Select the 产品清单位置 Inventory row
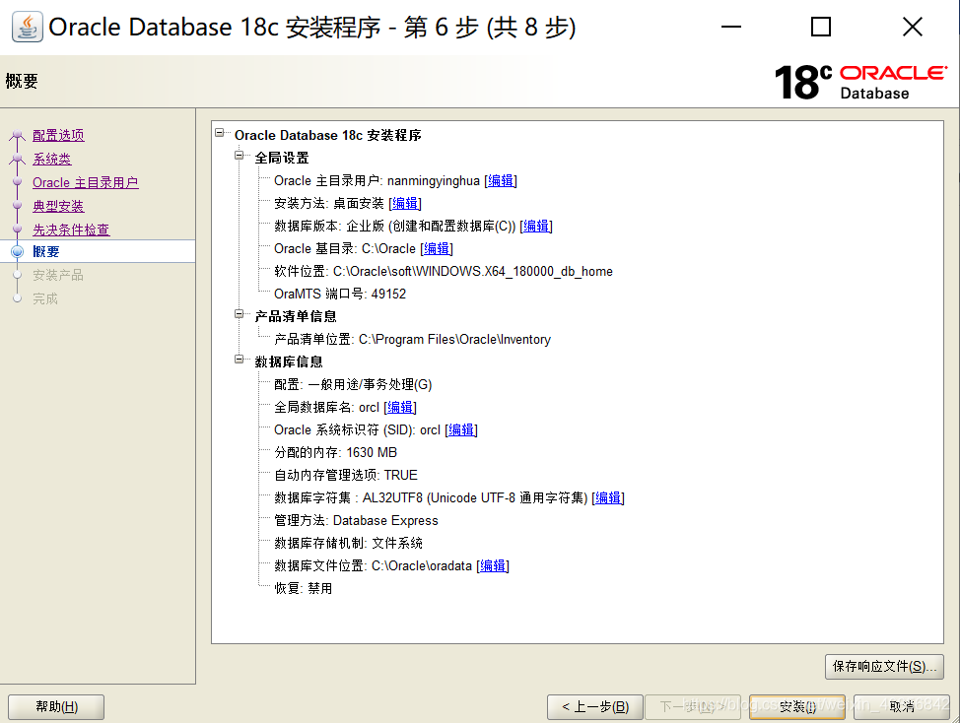The height and width of the screenshot is (723, 960). click(412, 340)
